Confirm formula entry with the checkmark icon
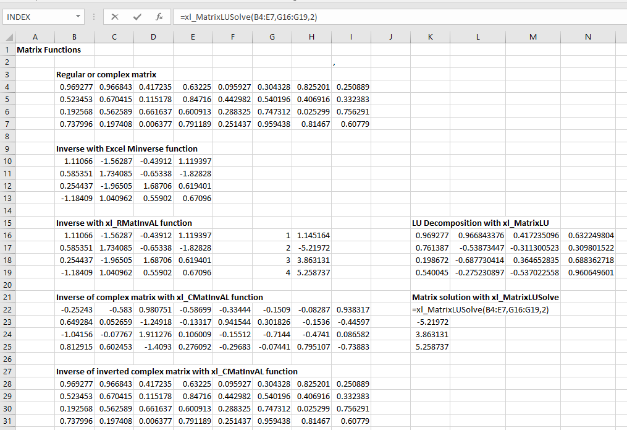This screenshot has width=627, height=430. click(x=137, y=17)
